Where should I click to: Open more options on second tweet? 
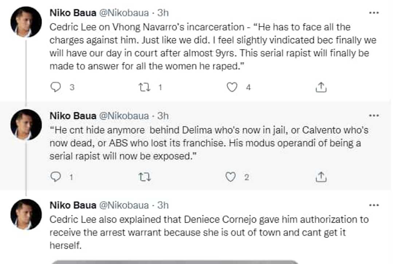374,115
